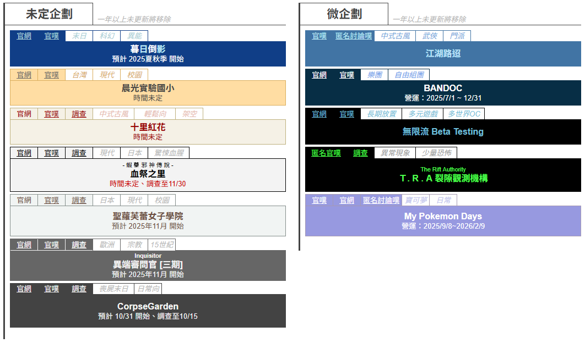
Task: Open the 官噗 link for CorpseGarden
Action: point(51,289)
